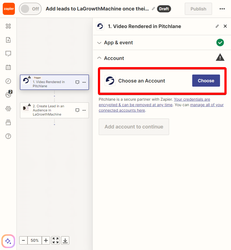Zoom in the canvas with plus button
Screen dimensions: 231x250
pyautogui.click(x=46, y=240)
